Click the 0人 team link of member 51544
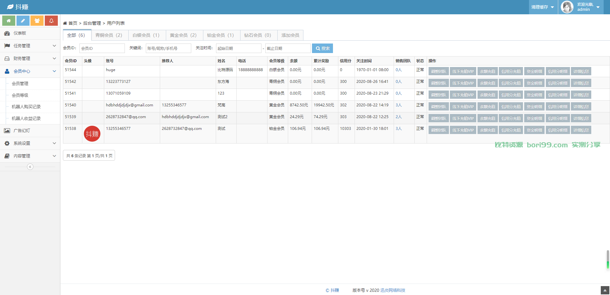The height and width of the screenshot is (295, 610). pyautogui.click(x=399, y=70)
